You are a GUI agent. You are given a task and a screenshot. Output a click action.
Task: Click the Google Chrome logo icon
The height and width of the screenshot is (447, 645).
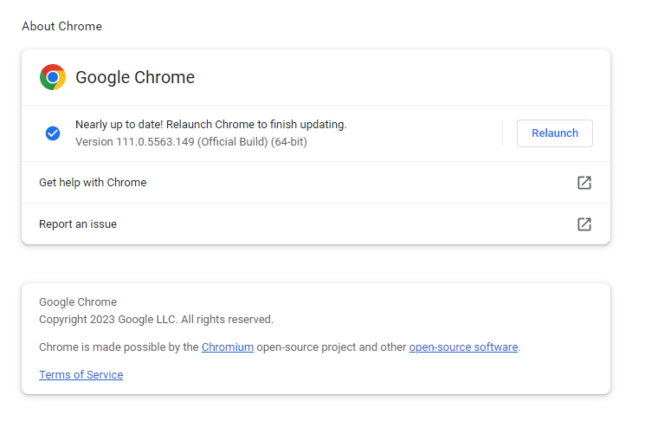coord(53,77)
